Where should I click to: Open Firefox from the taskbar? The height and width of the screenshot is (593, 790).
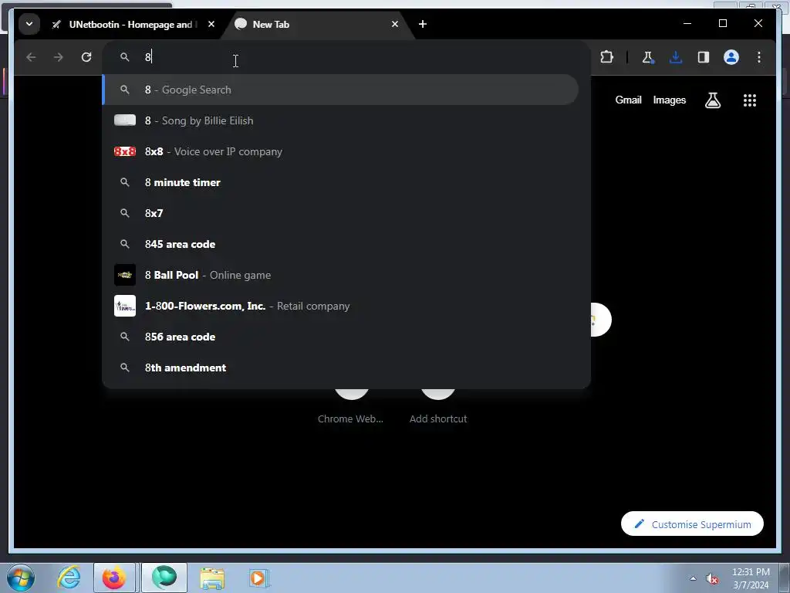click(114, 578)
